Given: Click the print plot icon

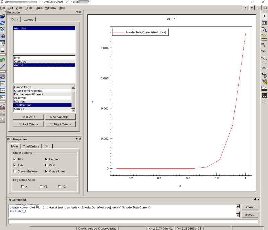Looking at the screenshot, I should click(3, 50).
